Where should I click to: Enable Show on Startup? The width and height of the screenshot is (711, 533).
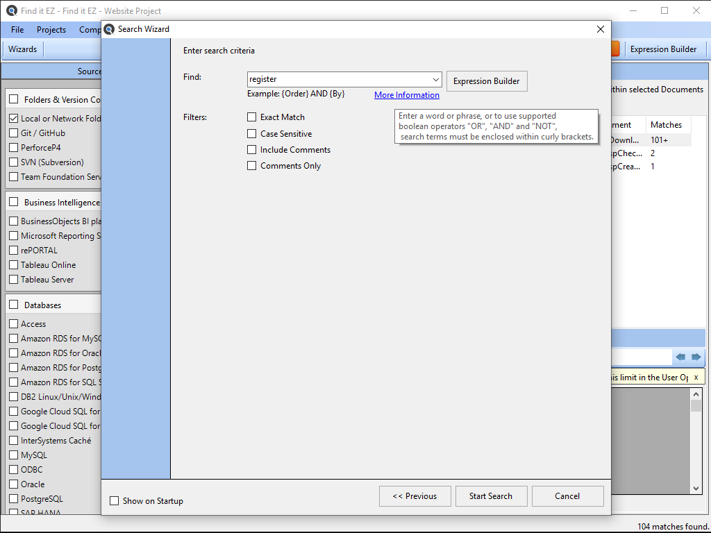pos(115,501)
